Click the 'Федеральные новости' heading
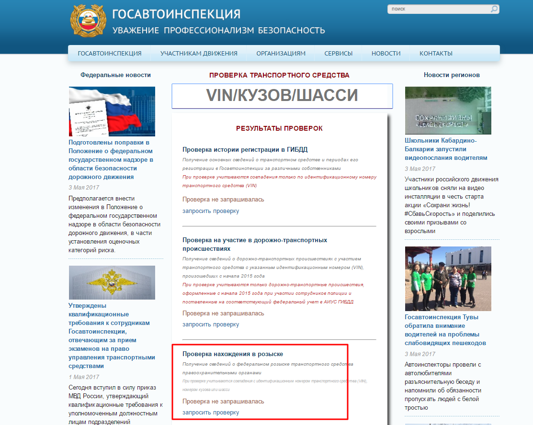The width and height of the screenshot is (533, 425). tap(115, 75)
